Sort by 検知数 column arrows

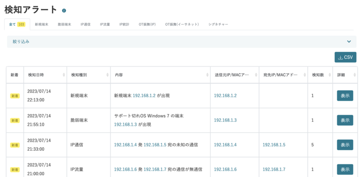pyautogui.click(x=329, y=75)
